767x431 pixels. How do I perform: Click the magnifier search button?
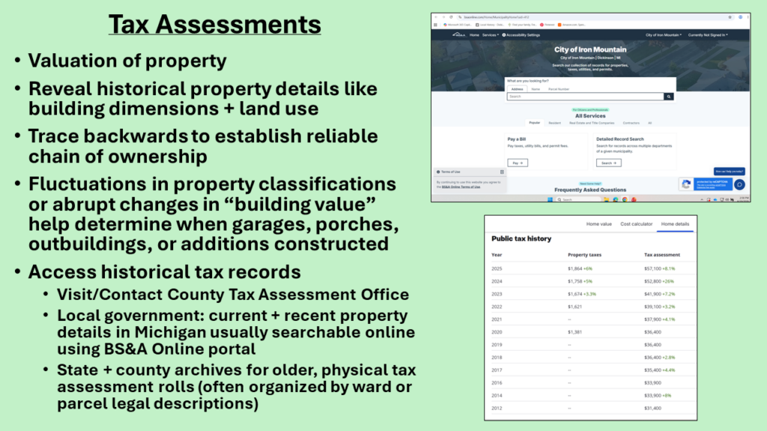coord(669,97)
